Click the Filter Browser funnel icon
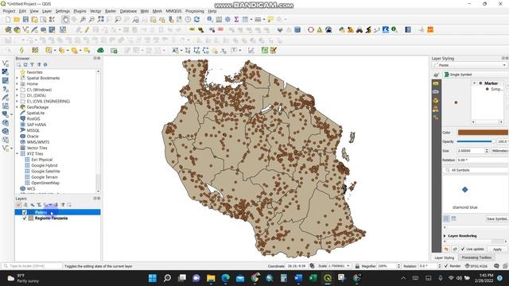Image resolution: width=509 pixels, height=286 pixels. [x=32, y=64]
